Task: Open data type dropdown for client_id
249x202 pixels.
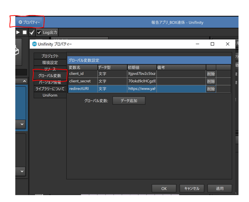Action: click(112, 74)
